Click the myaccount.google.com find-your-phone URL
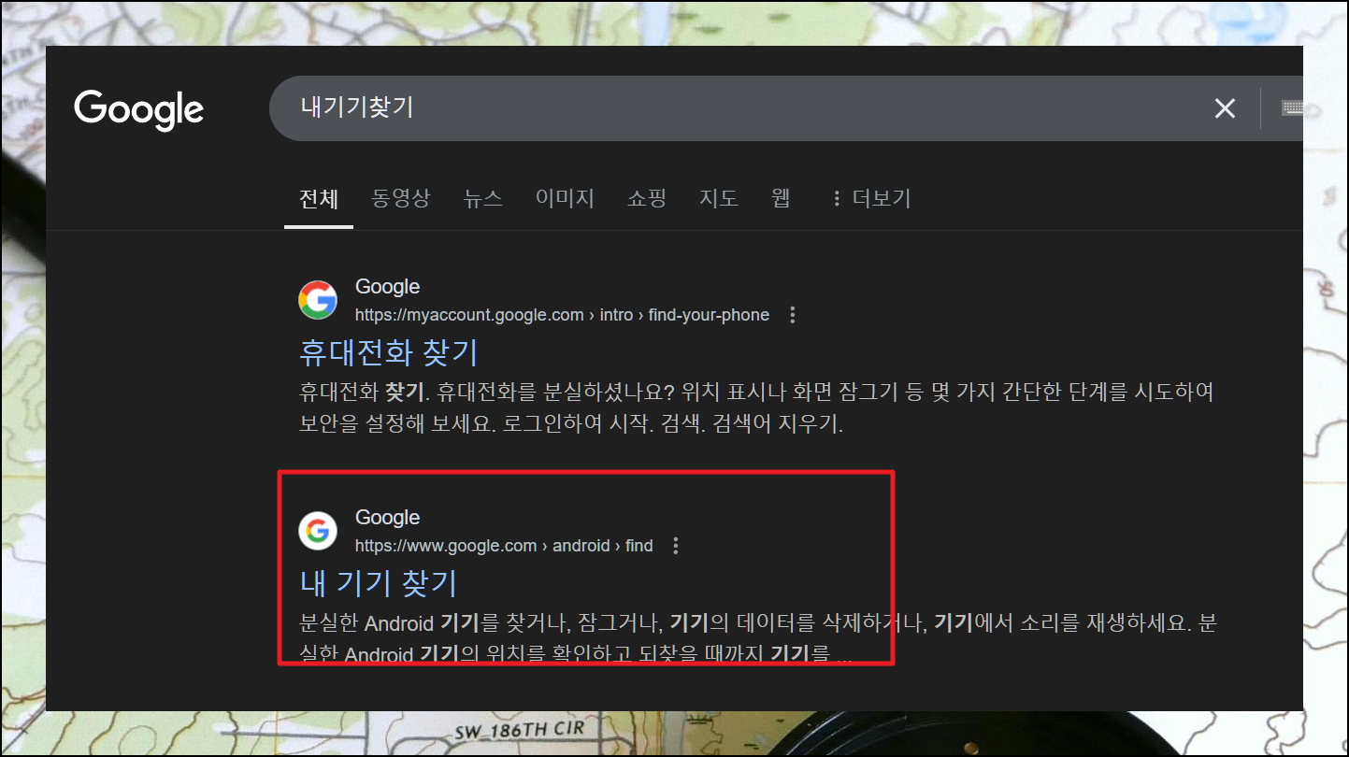Image resolution: width=1349 pixels, height=757 pixels. (x=562, y=315)
